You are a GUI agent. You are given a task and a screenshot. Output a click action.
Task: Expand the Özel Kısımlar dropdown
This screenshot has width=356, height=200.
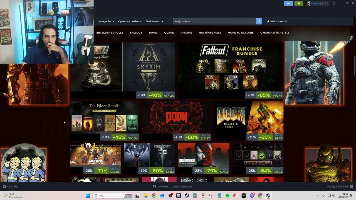point(155,21)
